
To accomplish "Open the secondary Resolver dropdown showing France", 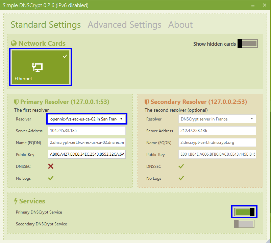I will tap(217, 119).
